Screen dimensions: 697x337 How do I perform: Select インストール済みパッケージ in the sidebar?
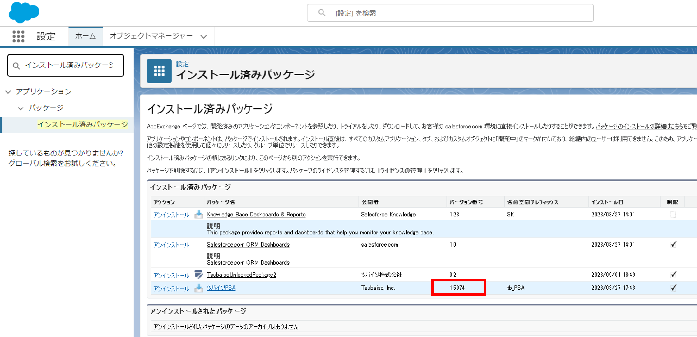click(82, 125)
